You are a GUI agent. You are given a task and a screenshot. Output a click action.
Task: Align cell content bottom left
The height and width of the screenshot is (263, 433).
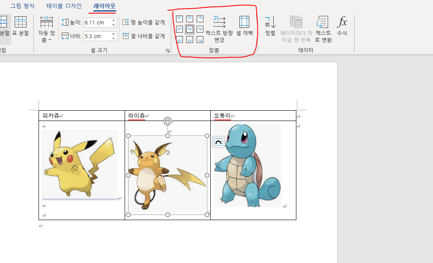(179, 39)
